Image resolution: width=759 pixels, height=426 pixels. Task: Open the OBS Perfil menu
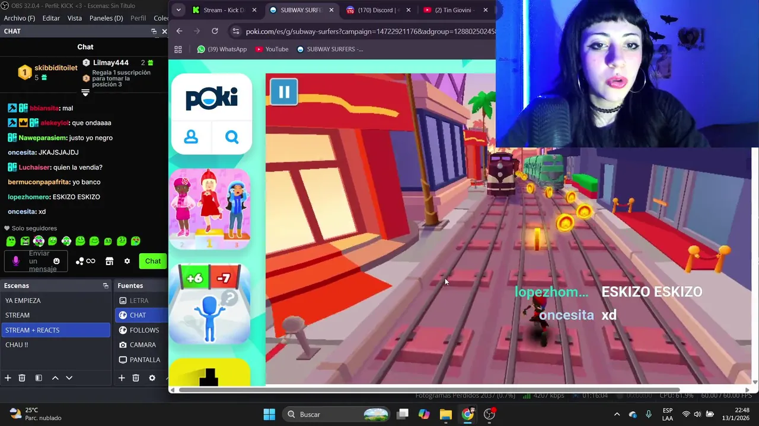pos(138,18)
